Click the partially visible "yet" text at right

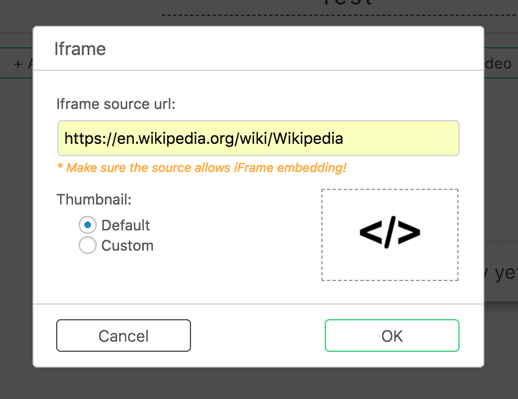(501, 273)
